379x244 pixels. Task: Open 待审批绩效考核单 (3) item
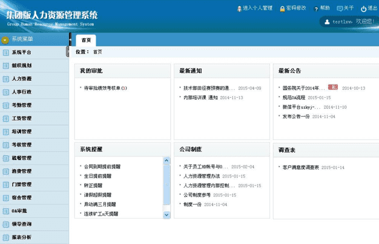(105, 88)
